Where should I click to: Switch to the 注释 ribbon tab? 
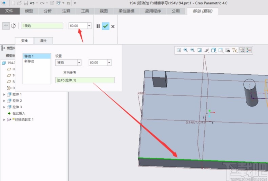66,11
